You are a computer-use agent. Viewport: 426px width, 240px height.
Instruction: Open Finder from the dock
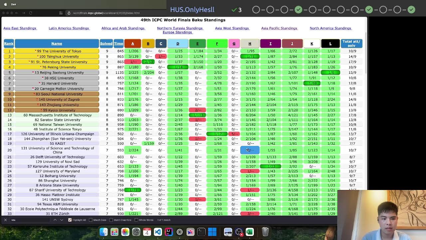104,232
